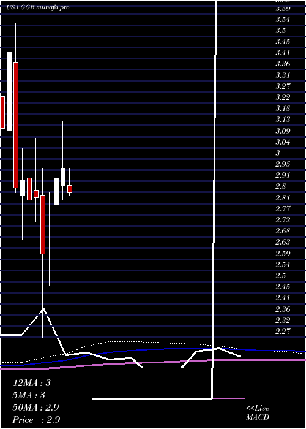Click the 2.27 price axis label

pos(283,332)
